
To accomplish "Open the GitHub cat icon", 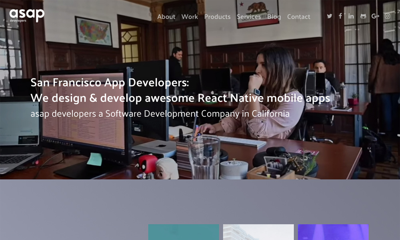I will [363, 16].
